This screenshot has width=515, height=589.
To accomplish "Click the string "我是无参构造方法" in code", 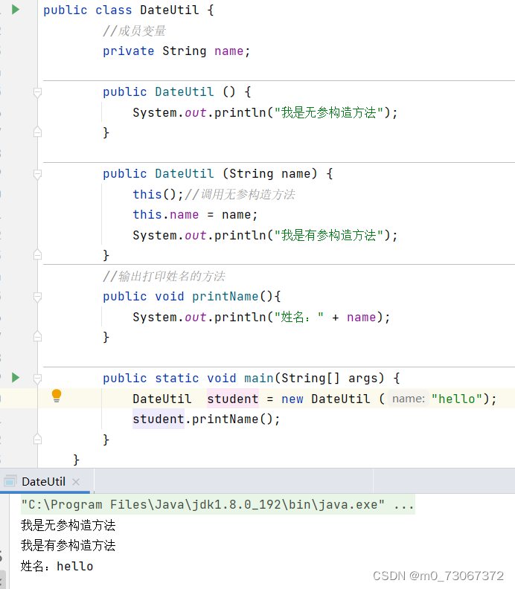I will tap(329, 112).
